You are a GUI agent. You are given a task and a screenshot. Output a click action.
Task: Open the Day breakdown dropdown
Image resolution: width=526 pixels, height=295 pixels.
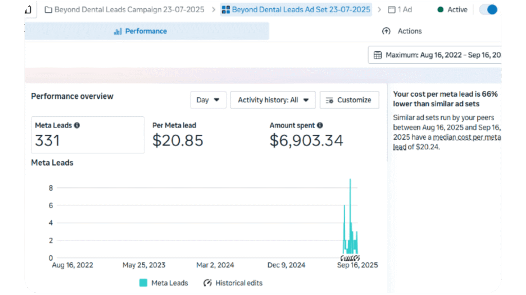point(208,100)
